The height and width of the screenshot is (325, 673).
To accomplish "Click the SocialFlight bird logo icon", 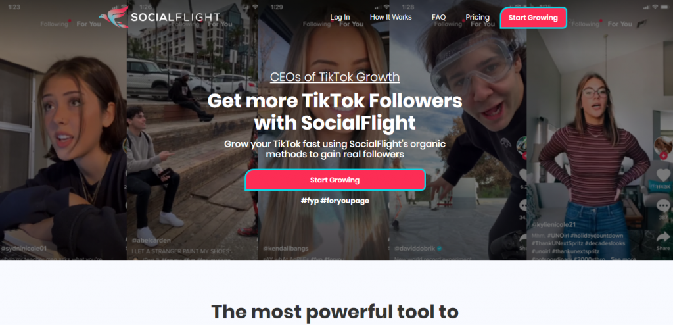I will pos(113,16).
